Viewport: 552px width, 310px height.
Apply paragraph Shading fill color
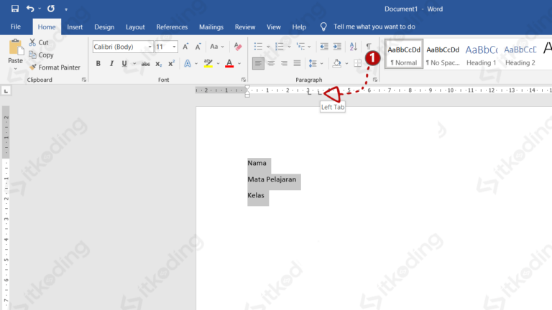[337, 63]
